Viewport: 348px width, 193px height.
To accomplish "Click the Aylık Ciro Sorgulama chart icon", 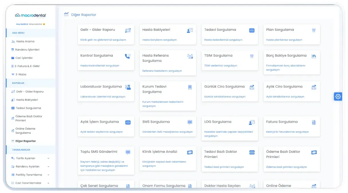I will point(314,87).
